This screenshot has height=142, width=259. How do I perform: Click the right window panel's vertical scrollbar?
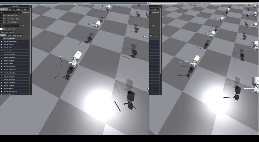pos(160,41)
